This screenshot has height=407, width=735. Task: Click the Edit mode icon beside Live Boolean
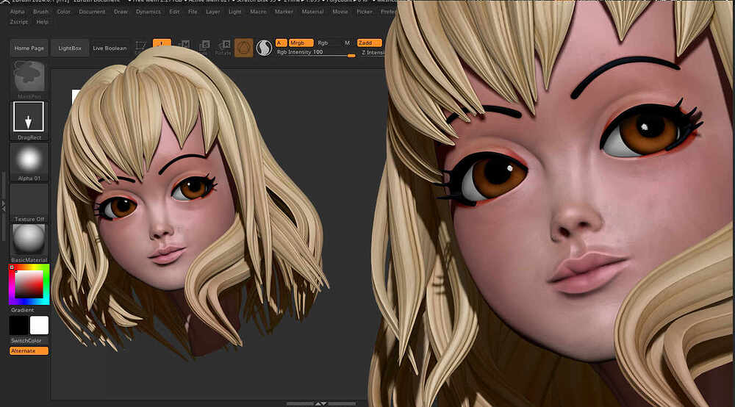[140, 46]
